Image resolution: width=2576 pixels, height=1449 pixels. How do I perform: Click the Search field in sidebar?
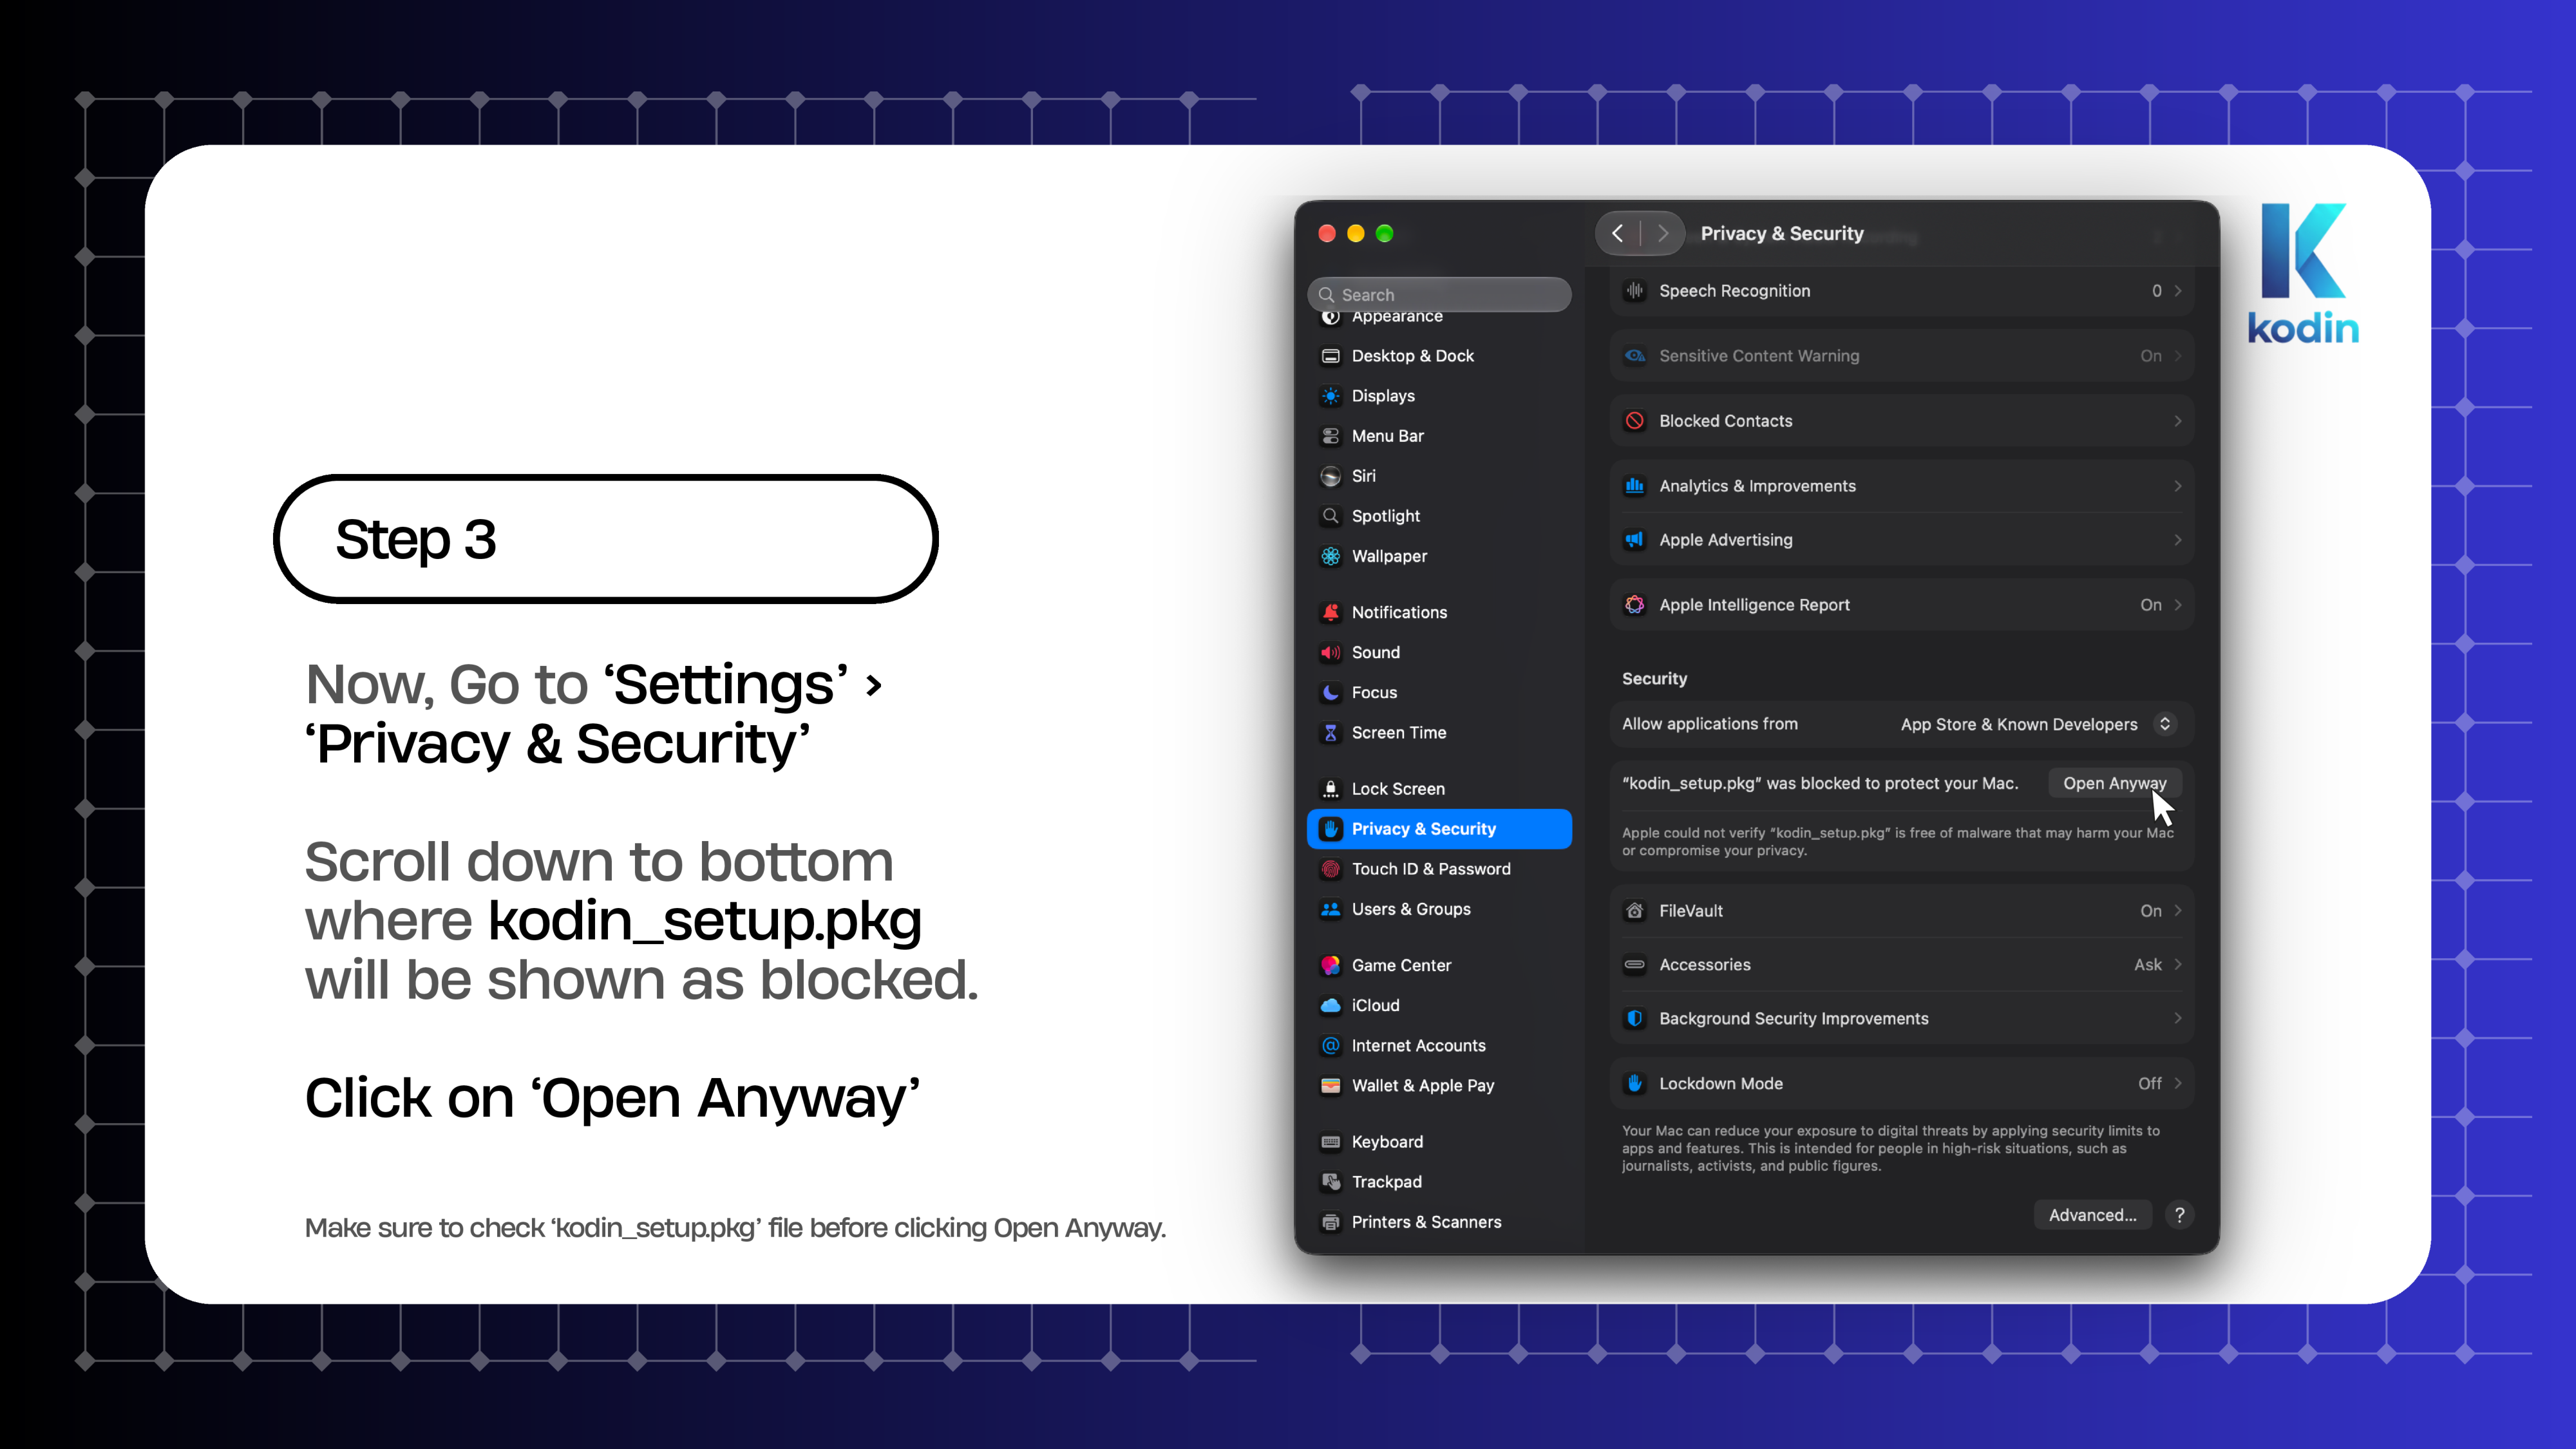pyautogui.click(x=1439, y=294)
